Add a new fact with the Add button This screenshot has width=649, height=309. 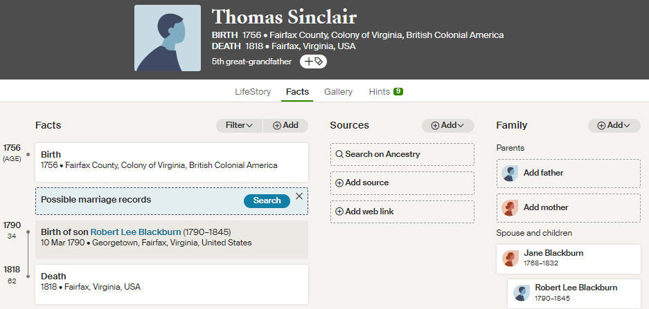coord(285,126)
